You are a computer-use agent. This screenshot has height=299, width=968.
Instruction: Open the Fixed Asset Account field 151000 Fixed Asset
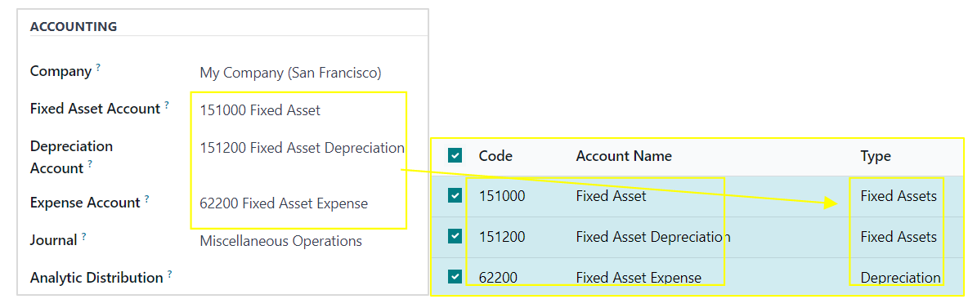click(260, 110)
